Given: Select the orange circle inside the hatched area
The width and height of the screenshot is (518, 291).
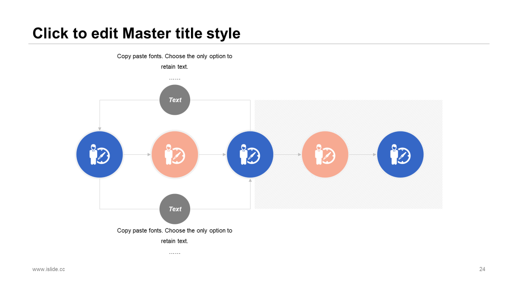Looking at the screenshot, I should coord(325,154).
